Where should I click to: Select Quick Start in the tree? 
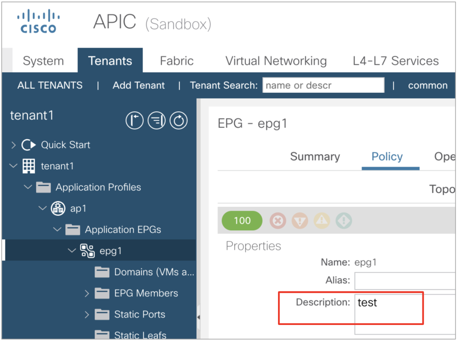(x=66, y=145)
